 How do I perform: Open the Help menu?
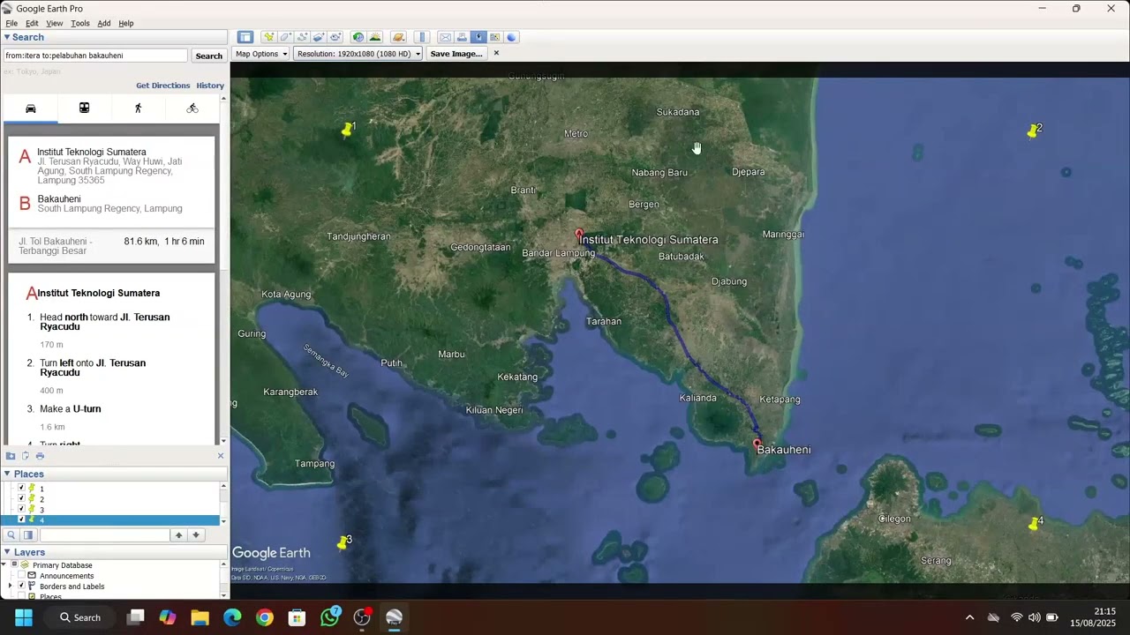[x=126, y=23]
